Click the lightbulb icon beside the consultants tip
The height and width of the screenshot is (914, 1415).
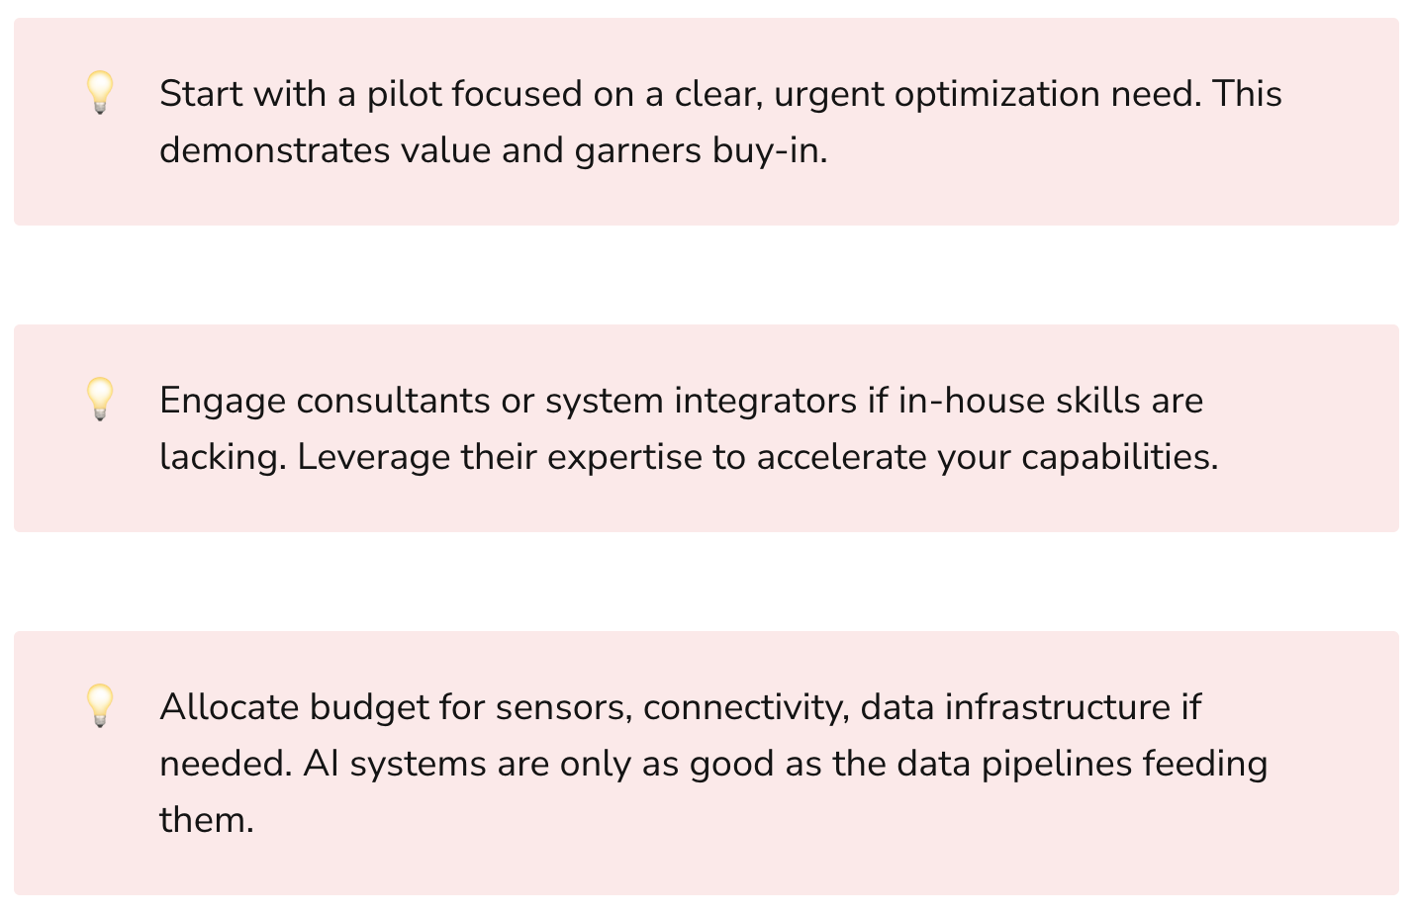(x=100, y=400)
